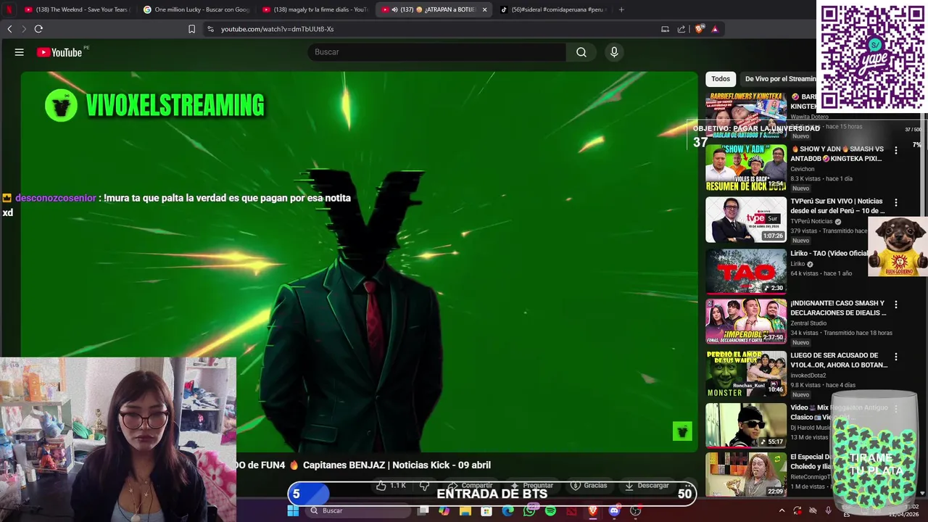928x522 pixels.
Task: Click the Descargar download button
Action: [647, 486]
